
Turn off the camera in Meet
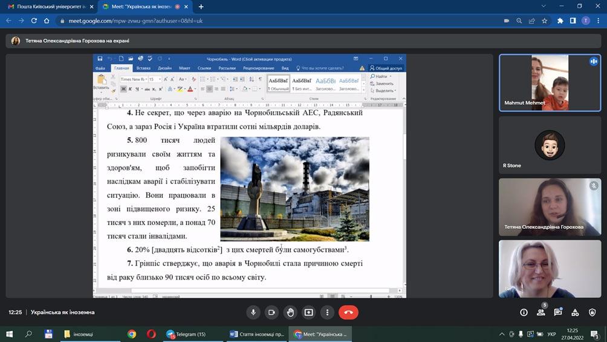[272, 312]
